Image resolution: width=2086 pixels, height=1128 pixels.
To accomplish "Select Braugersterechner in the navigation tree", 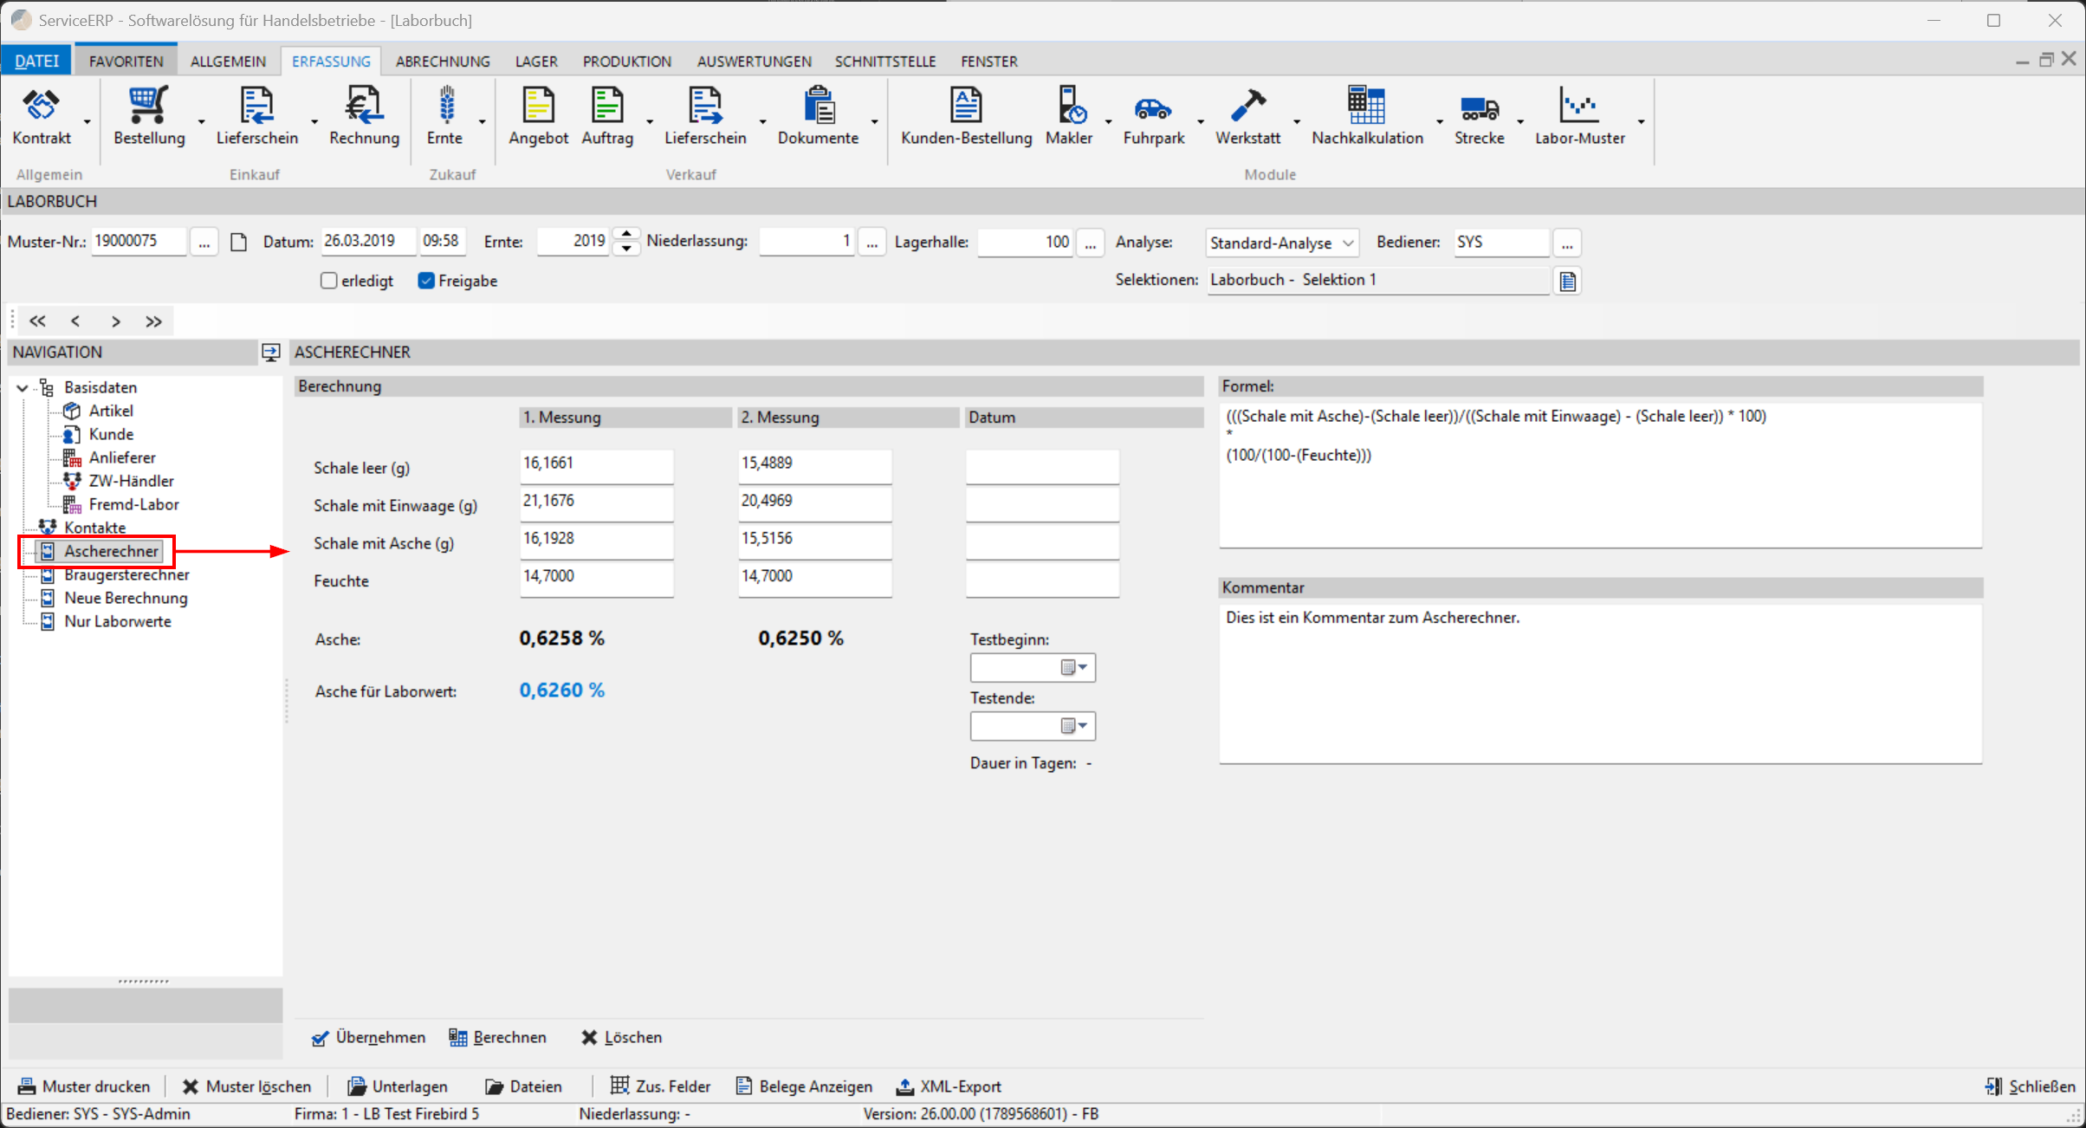I will 126,574.
